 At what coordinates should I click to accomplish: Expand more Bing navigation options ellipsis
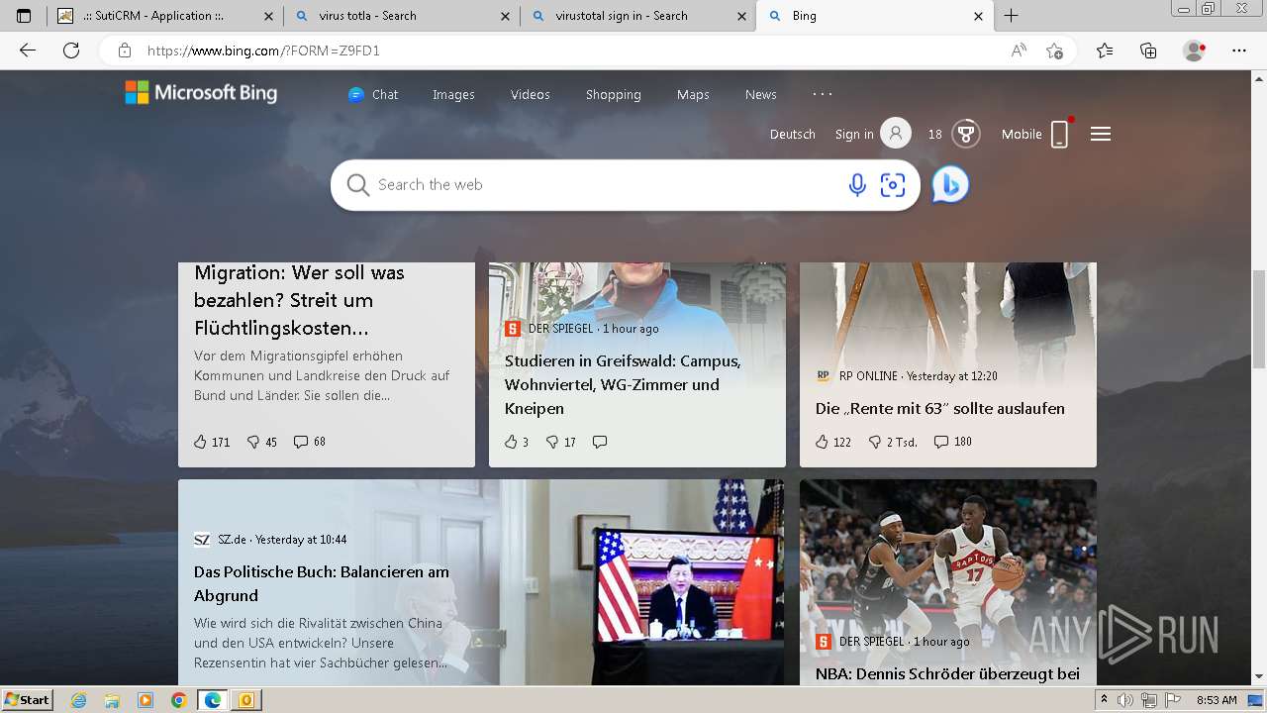pos(823,94)
